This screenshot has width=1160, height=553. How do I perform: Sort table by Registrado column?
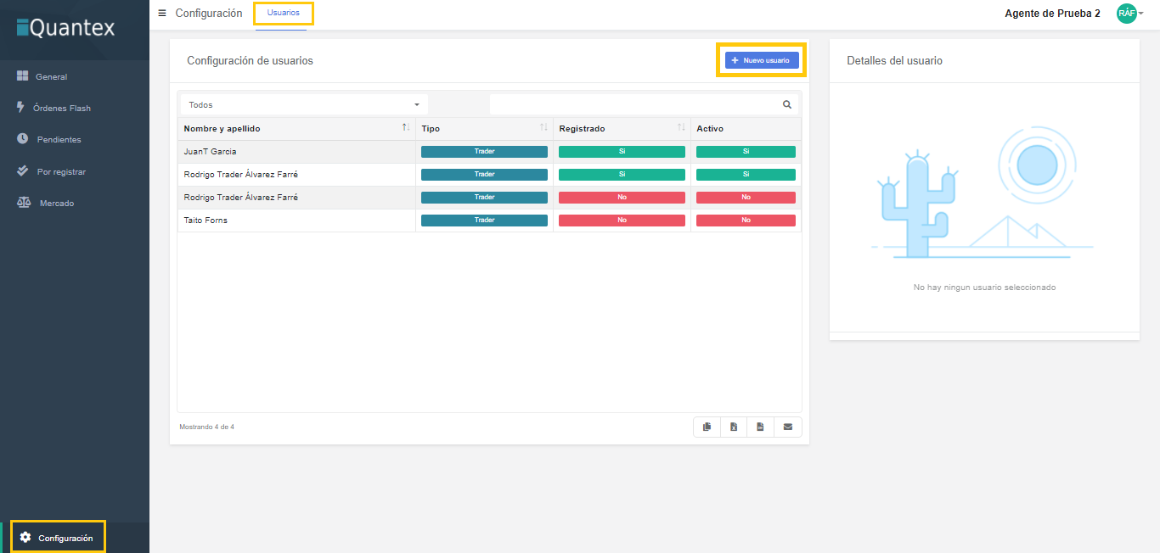coord(681,128)
